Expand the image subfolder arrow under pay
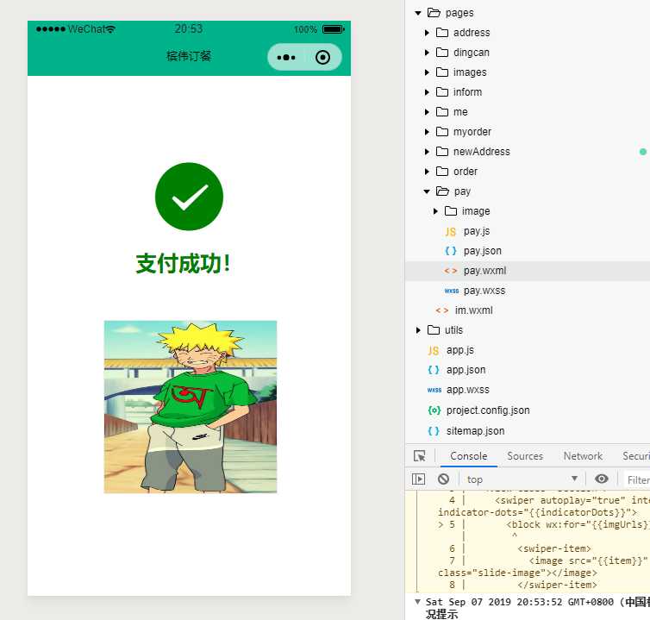The height and width of the screenshot is (620, 650). pos(434,211)
